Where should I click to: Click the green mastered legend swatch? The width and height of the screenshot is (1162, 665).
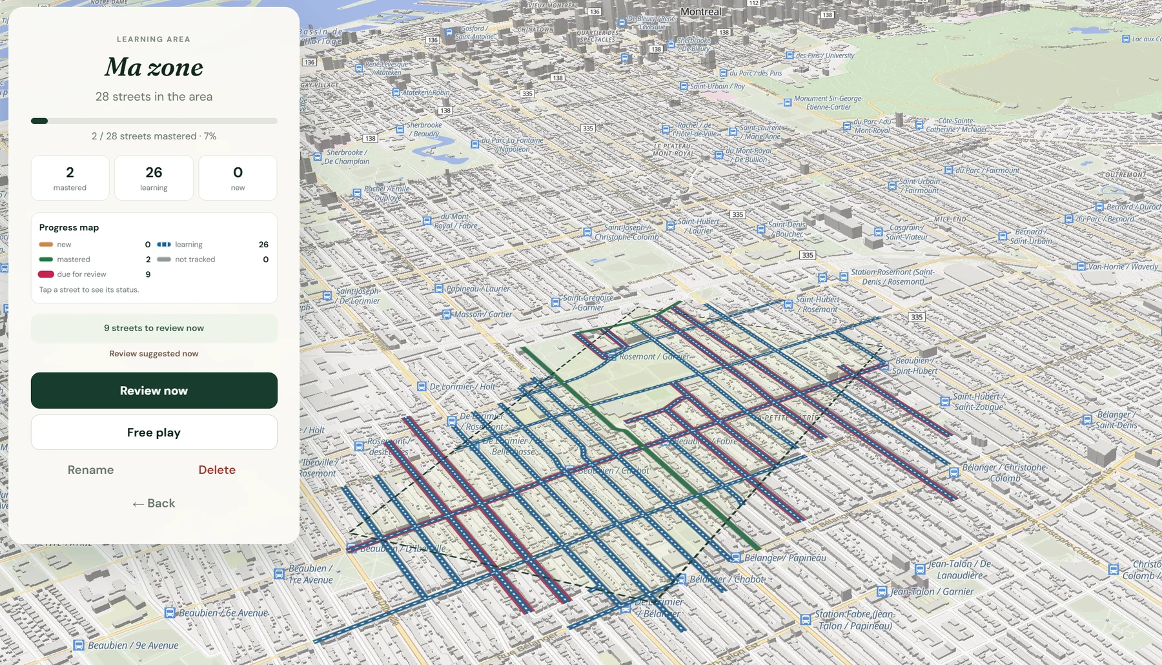coord(46,260)
